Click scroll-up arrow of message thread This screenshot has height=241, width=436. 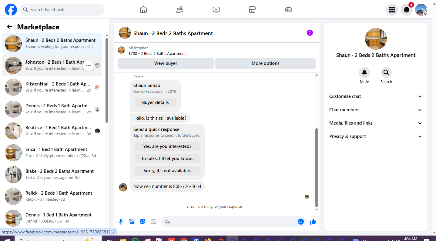pos(317,75)
